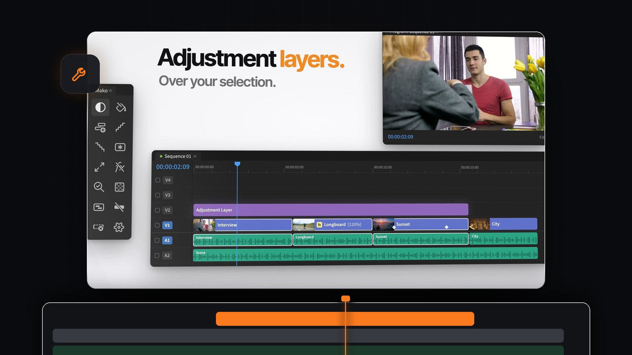Toggle the V3 track checkbox

pos(157,195)
